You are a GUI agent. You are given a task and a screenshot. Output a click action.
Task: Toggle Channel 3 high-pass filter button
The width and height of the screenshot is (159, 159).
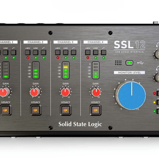73,52
